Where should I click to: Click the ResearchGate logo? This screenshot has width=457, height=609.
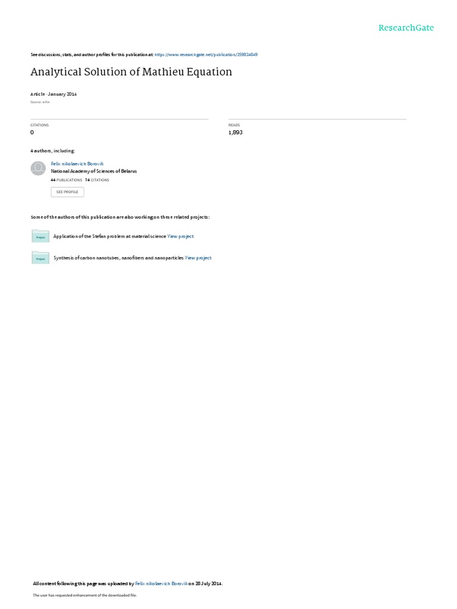(406, 27)
